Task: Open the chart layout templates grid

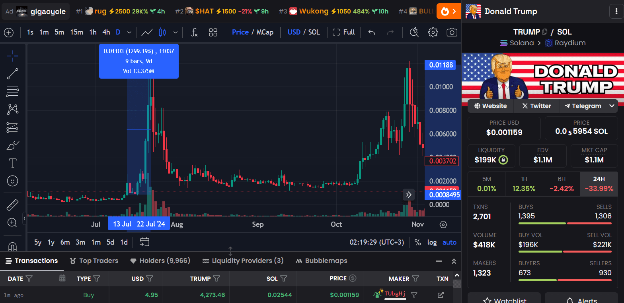Action: (213, 32)
